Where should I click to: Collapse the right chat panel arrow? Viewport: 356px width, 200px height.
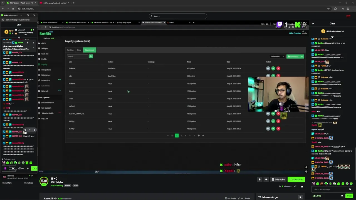click(313, 24)
